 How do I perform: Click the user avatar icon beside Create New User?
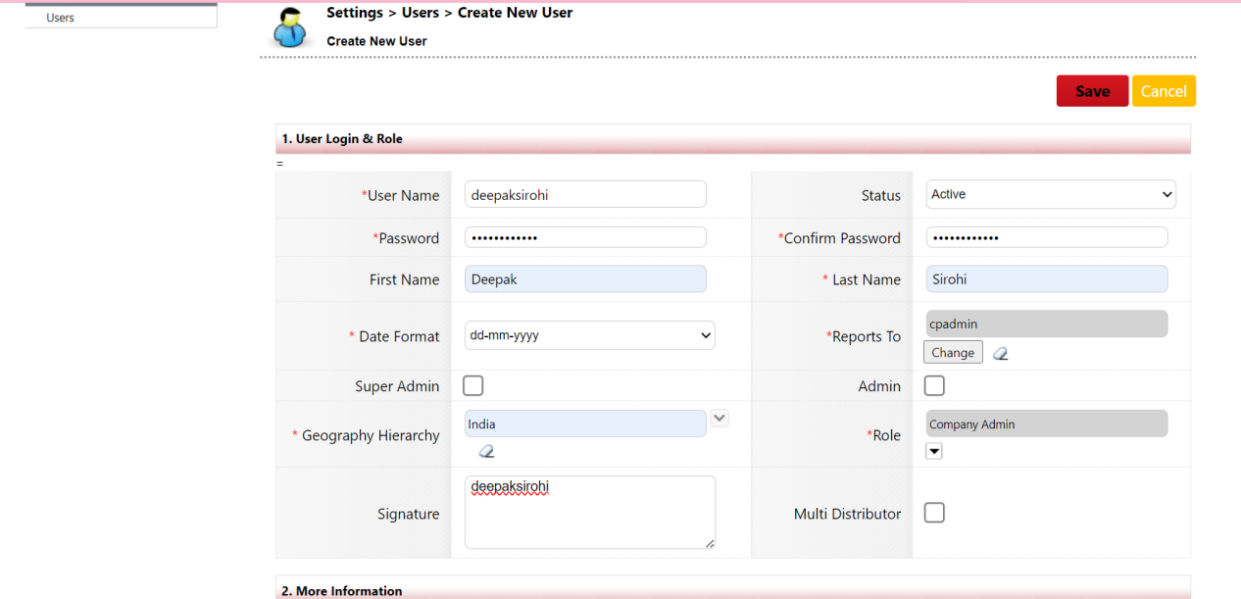289,28
